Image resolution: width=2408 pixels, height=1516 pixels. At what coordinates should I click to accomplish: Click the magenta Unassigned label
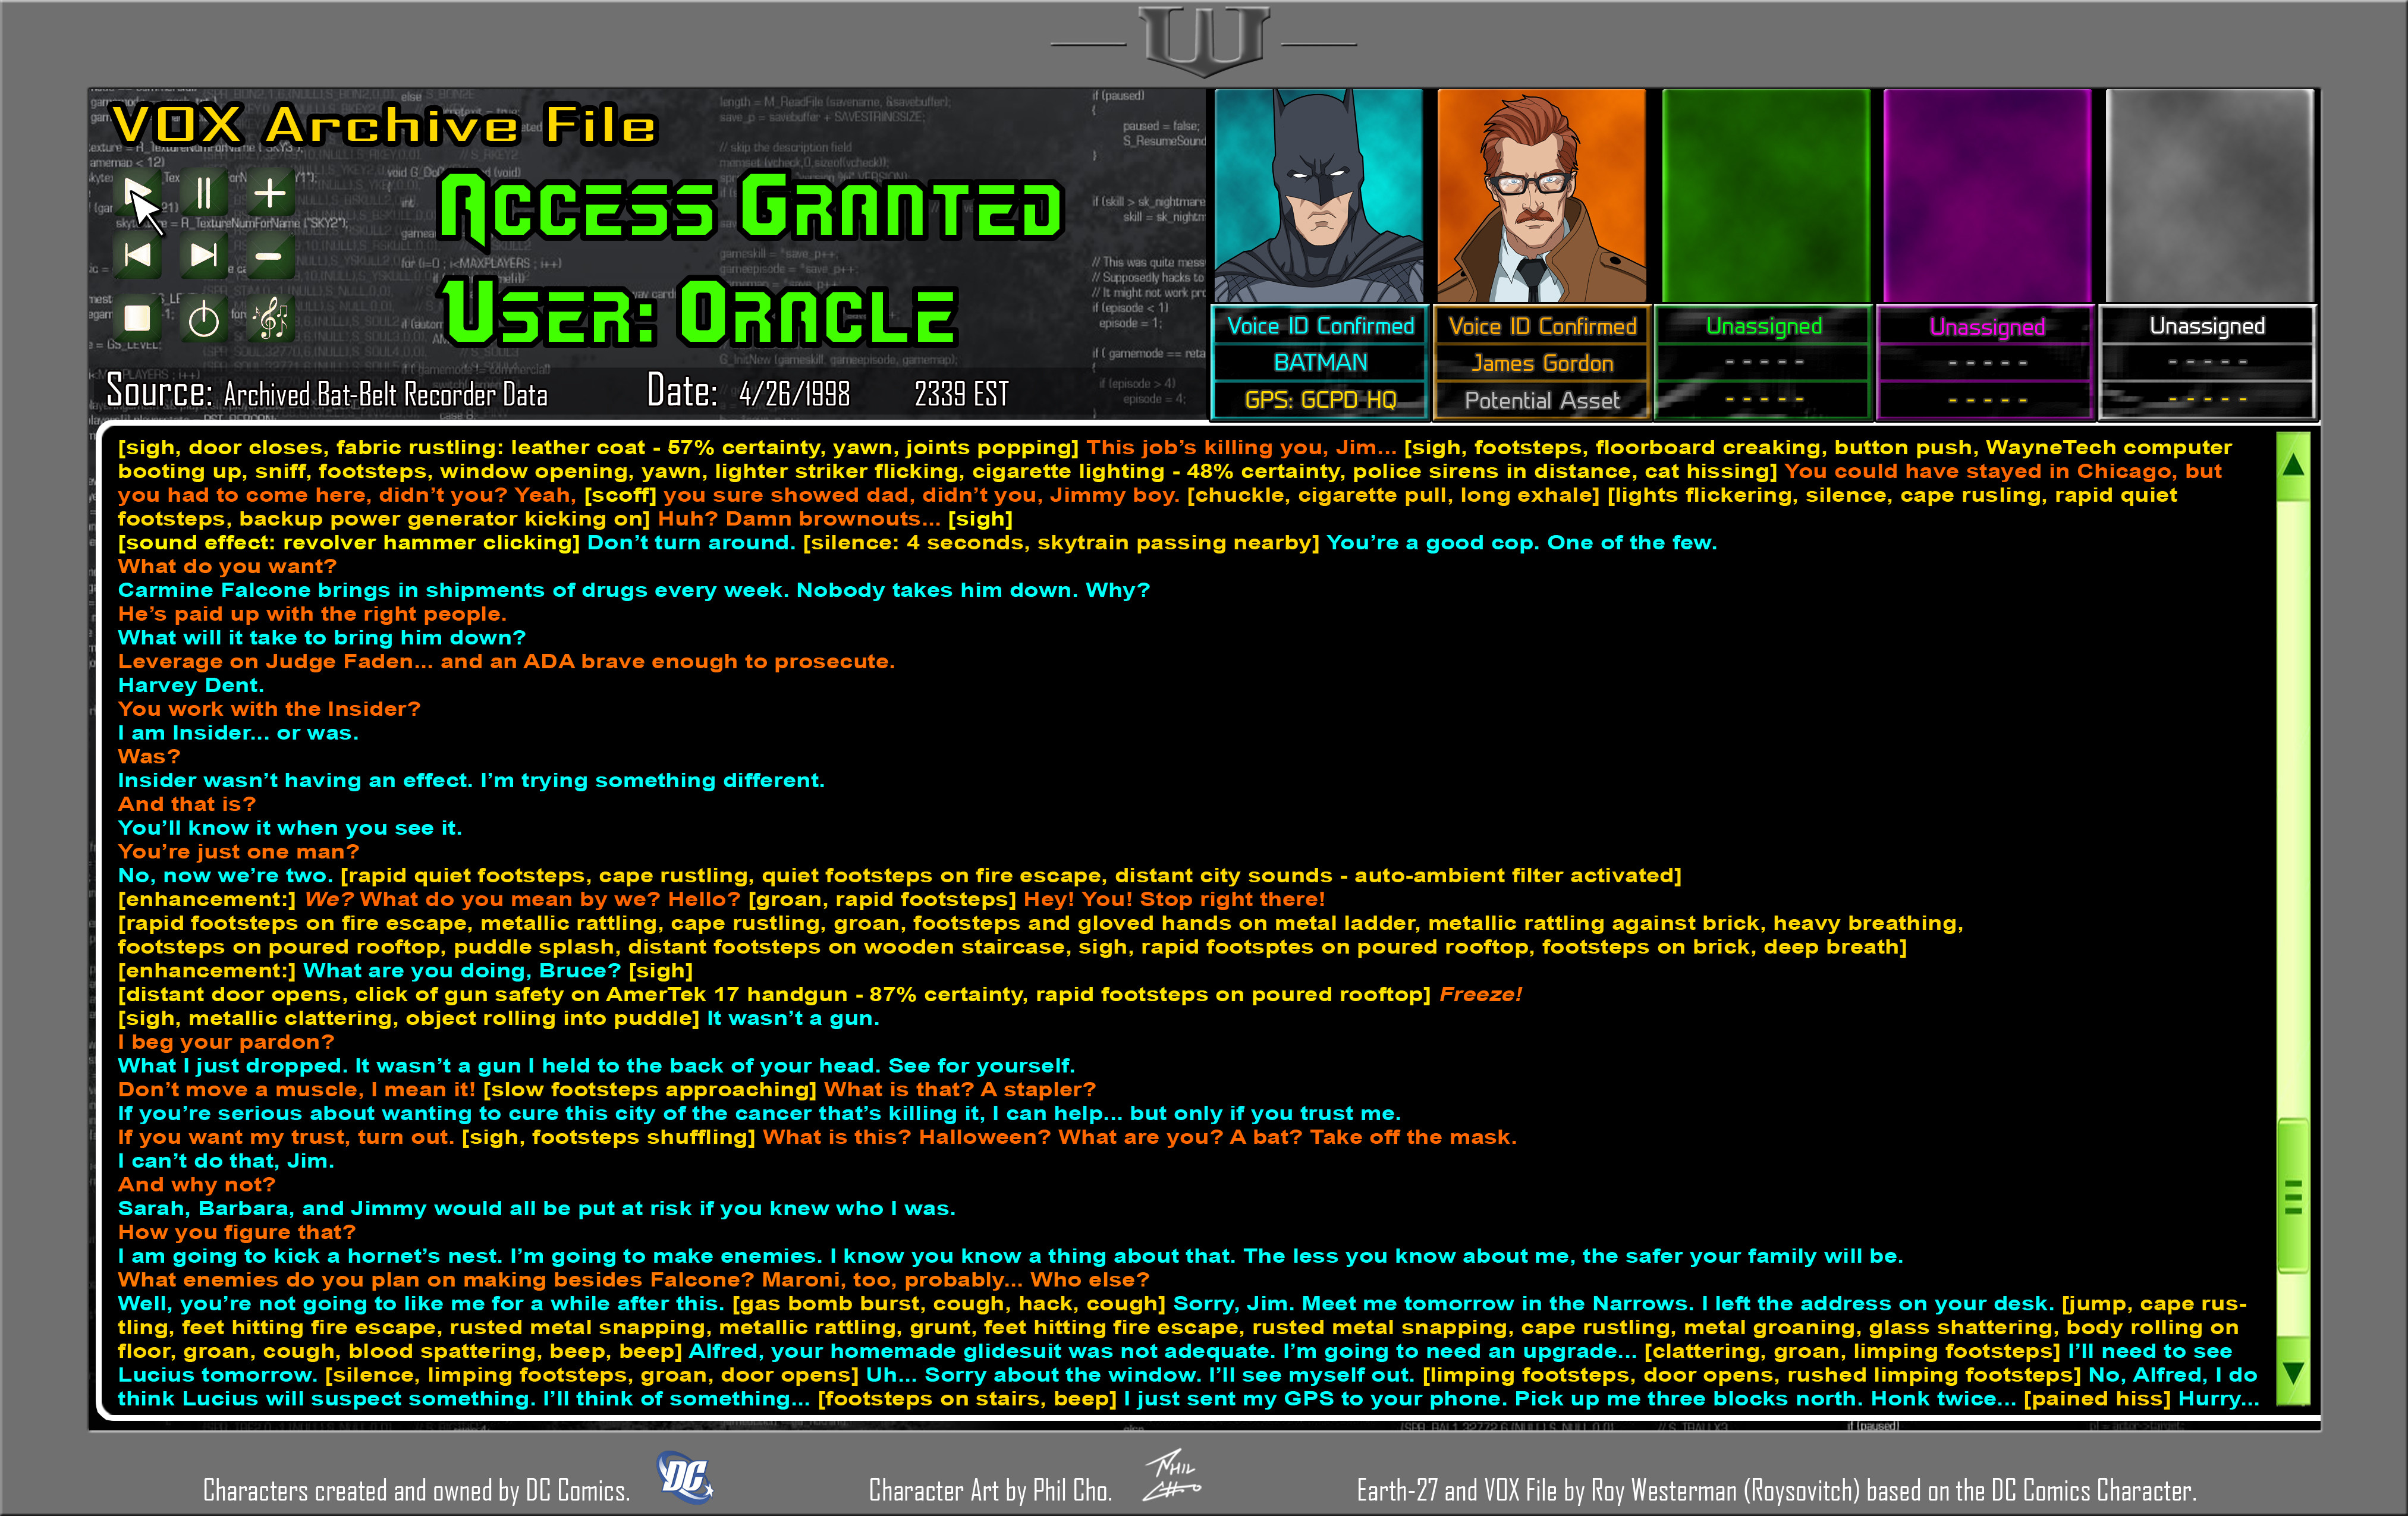pyautogui.click(x=1987, y=327)
